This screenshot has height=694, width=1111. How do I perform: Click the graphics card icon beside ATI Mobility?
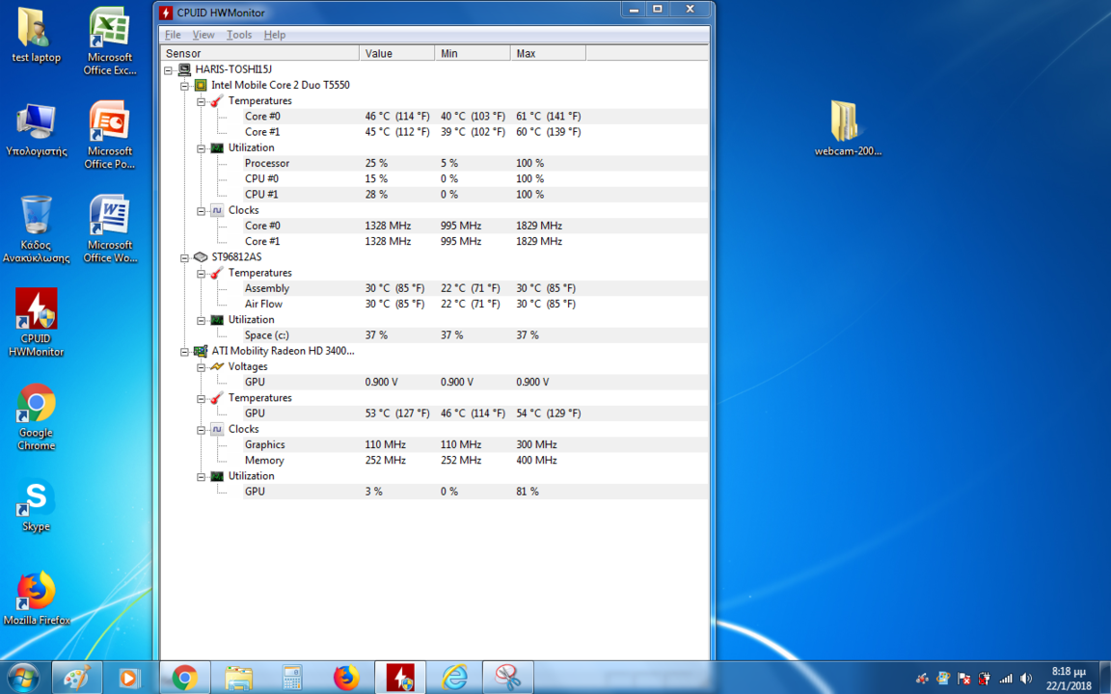pos(201,351)
